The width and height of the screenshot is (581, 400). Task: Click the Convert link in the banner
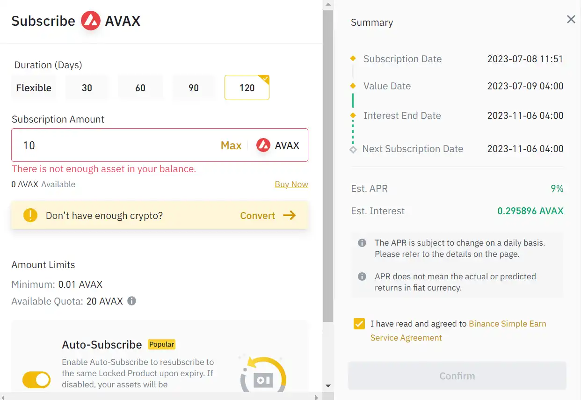point(258,216)
